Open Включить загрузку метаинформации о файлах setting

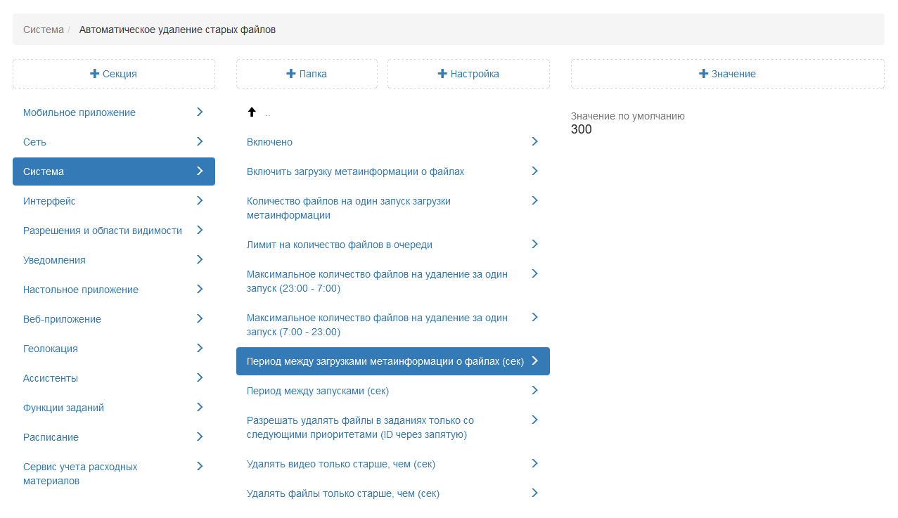(355, 171)
